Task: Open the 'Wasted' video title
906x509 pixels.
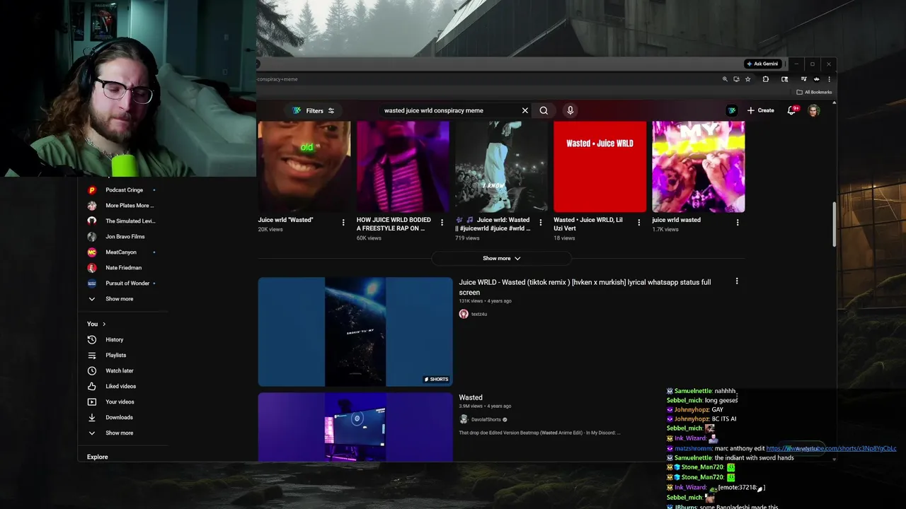Action: (471, 397)
